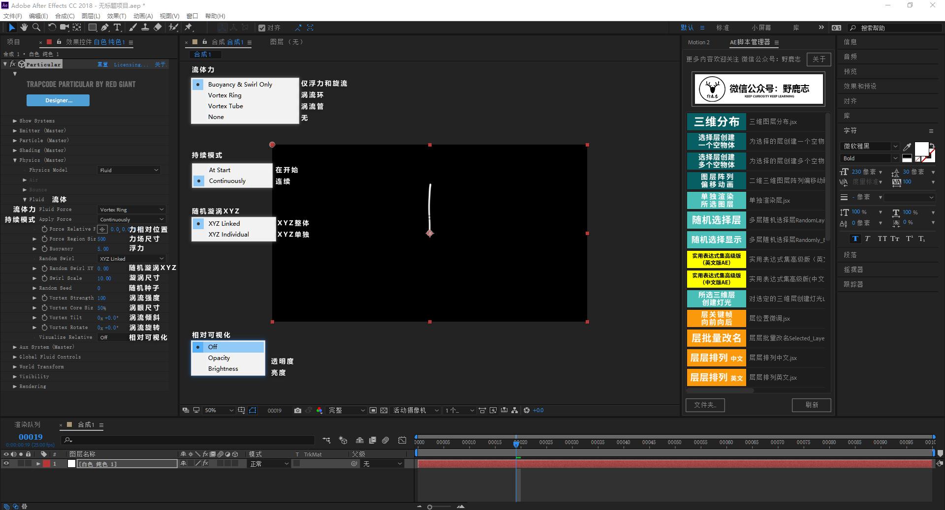The image size is (945, 510).
Task: Select the Rectangle shape tool
Action: pyautogui.click(x=93, y=28)
